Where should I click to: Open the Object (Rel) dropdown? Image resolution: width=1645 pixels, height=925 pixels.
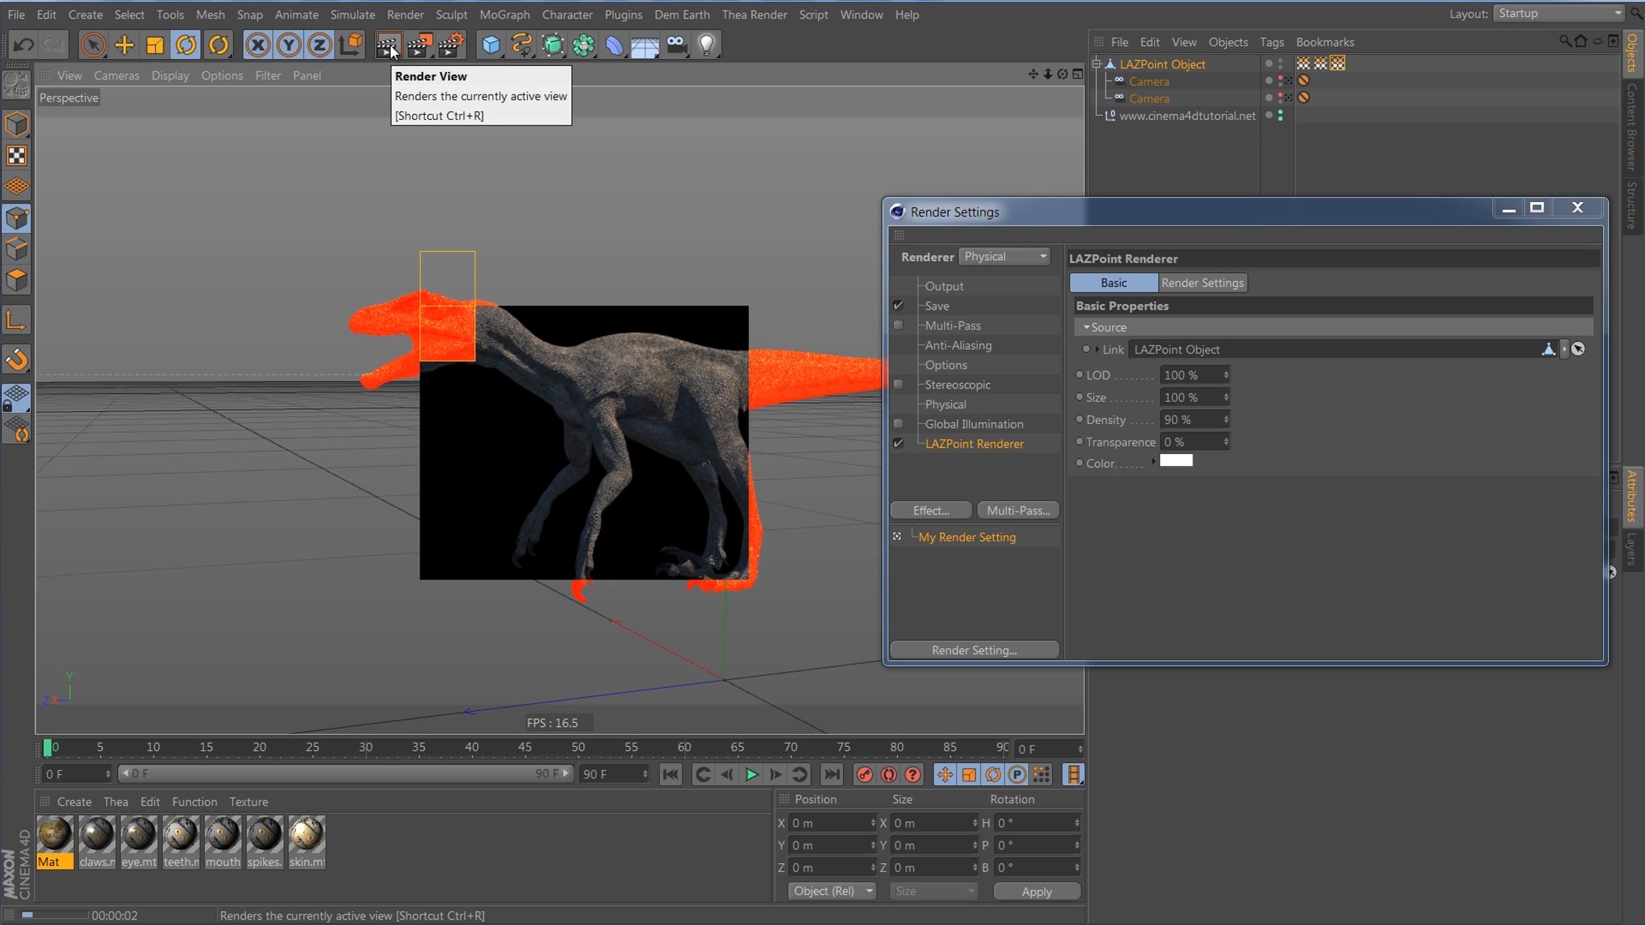coord(832,891)
